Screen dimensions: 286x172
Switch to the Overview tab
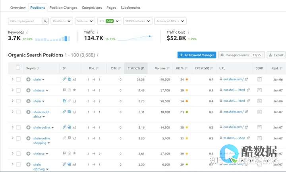point(18,8)
